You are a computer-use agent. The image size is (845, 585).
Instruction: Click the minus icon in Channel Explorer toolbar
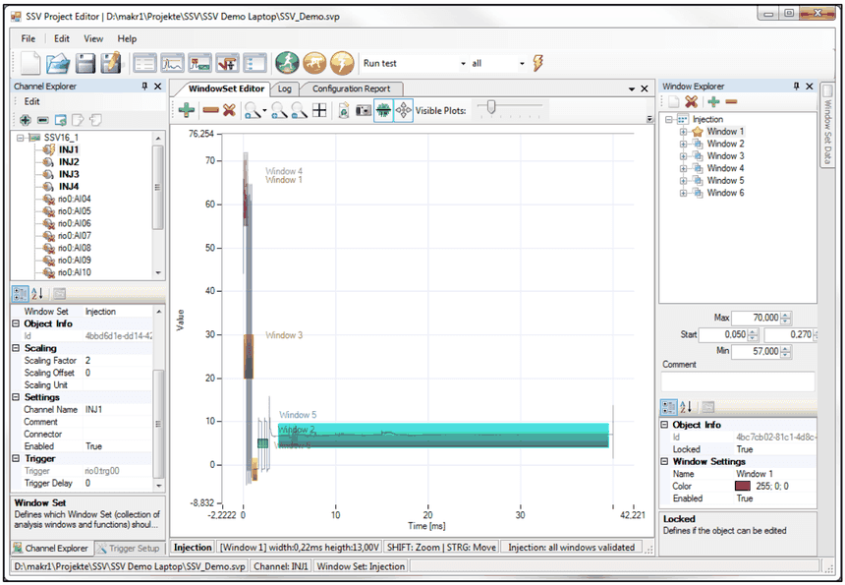(43, 120)
